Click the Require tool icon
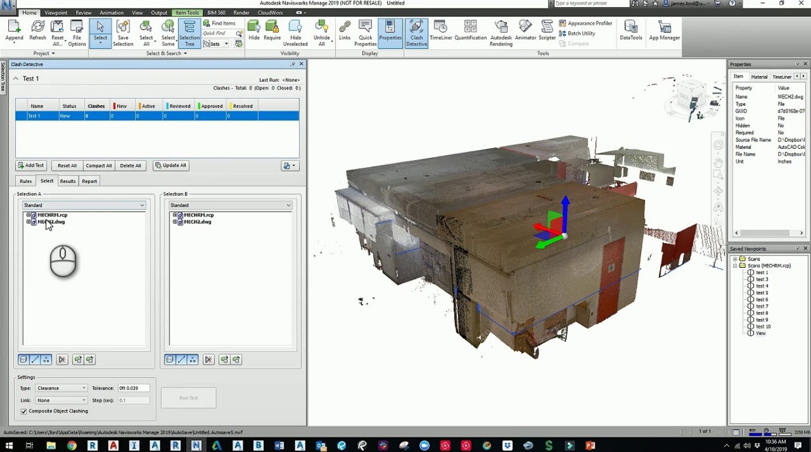The height and width of the screenshot is (452, 811). (x=272, y=31)
